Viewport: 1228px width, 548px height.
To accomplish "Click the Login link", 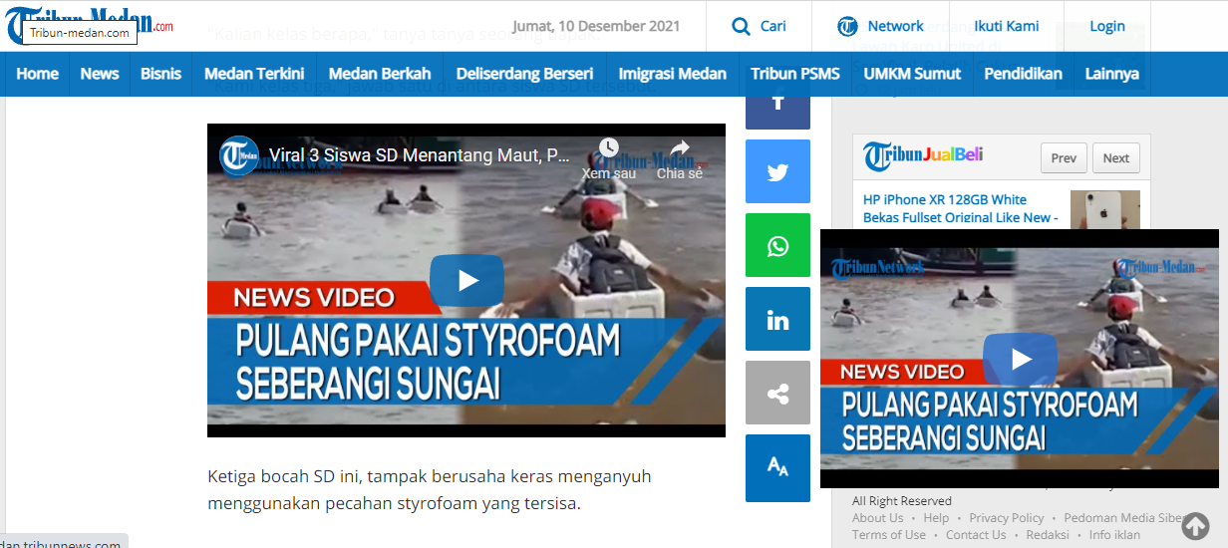I will tap(1106, 26).
